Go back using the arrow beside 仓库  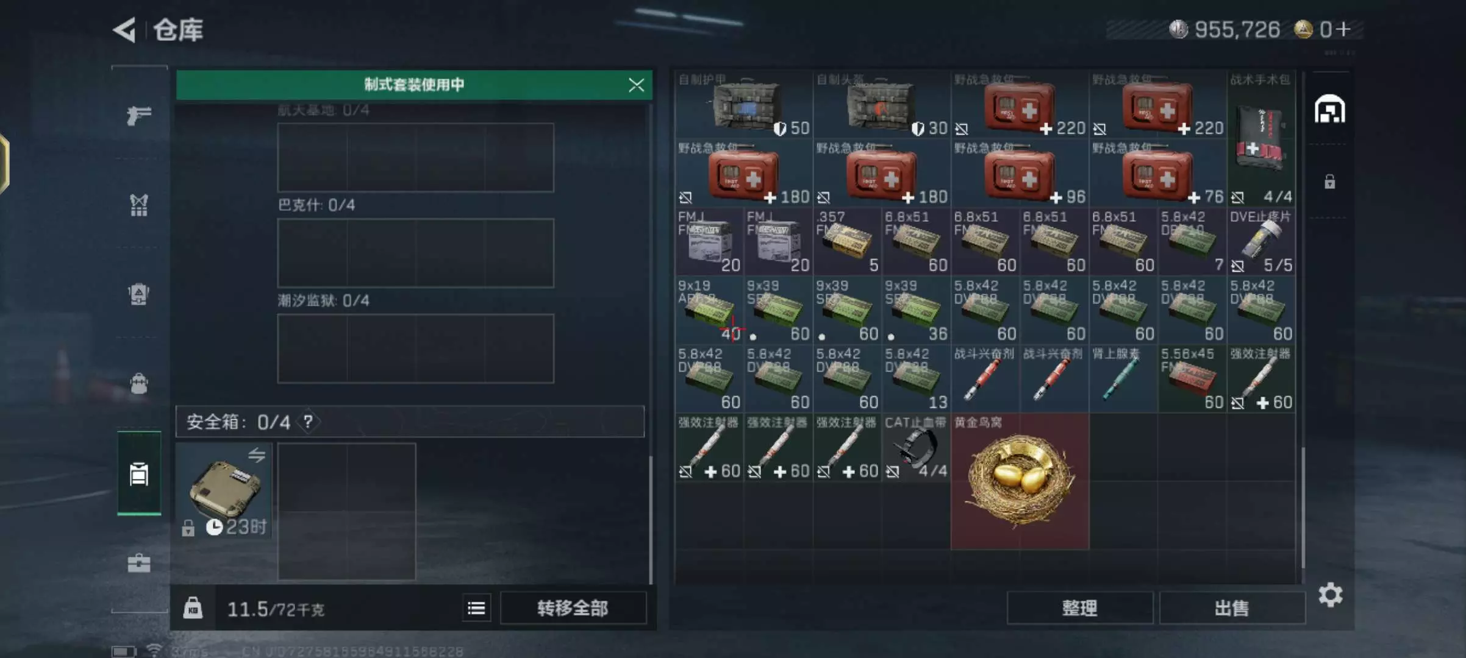[x=124, y=30]
